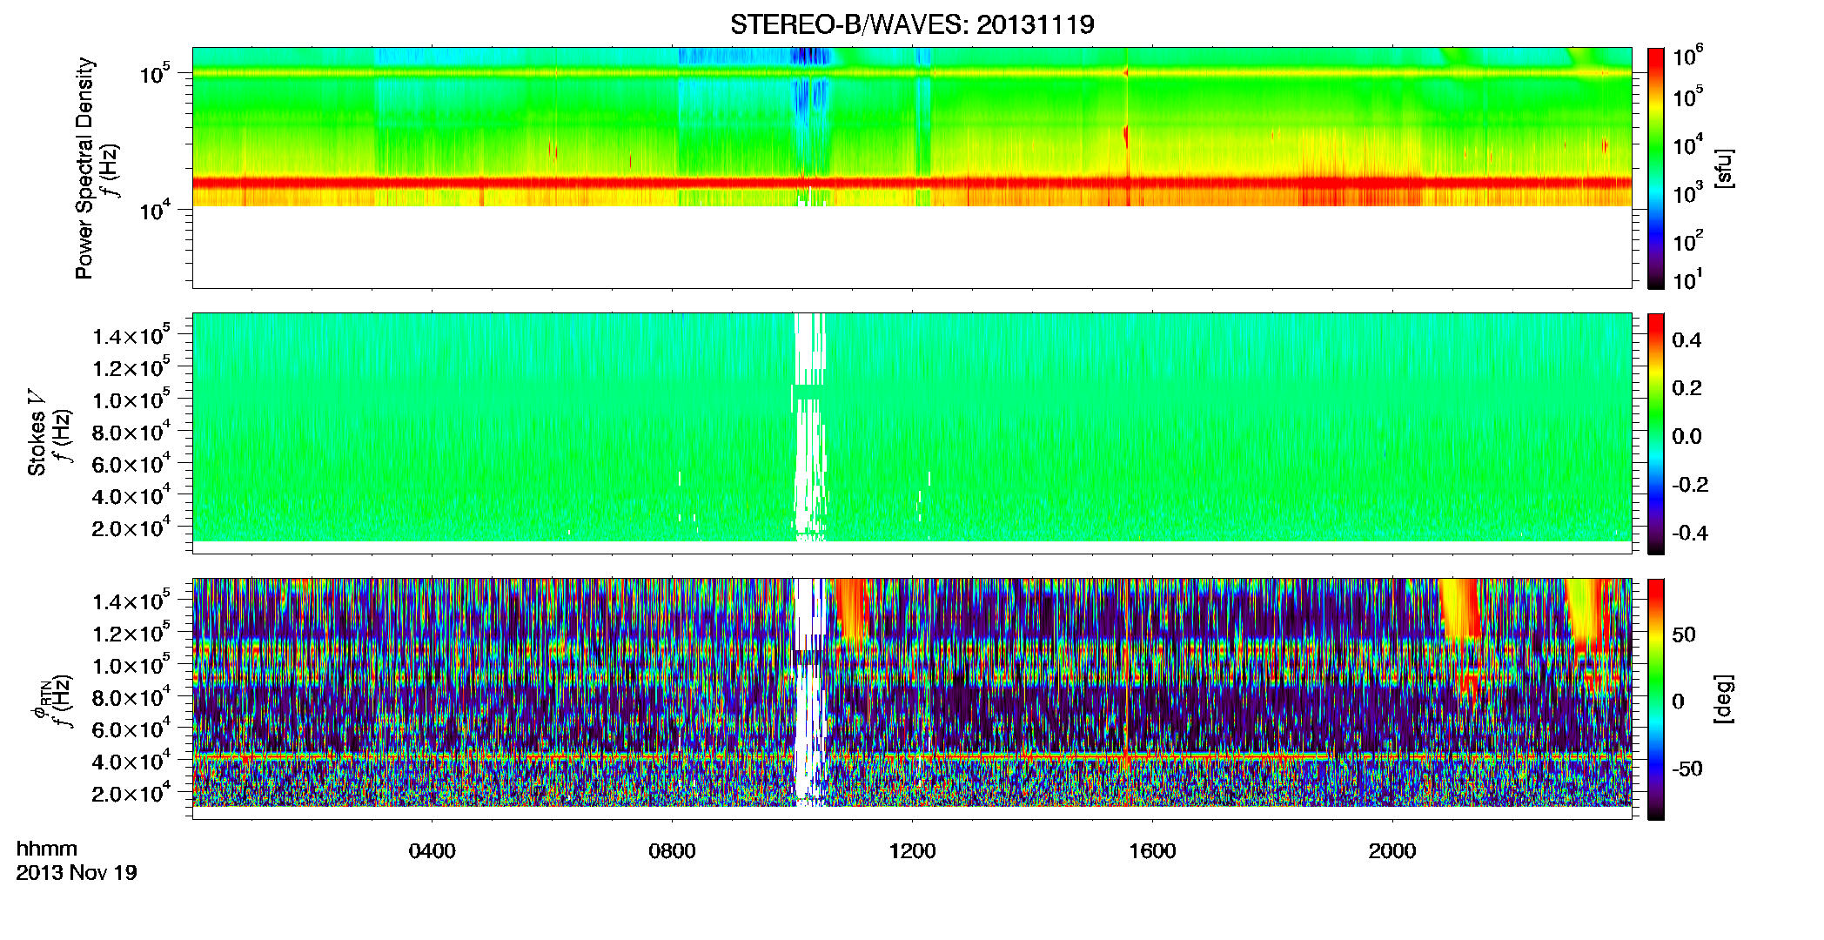Select the hhmm time format label
The image size is (1824, 940).
(x=47, y=849)
